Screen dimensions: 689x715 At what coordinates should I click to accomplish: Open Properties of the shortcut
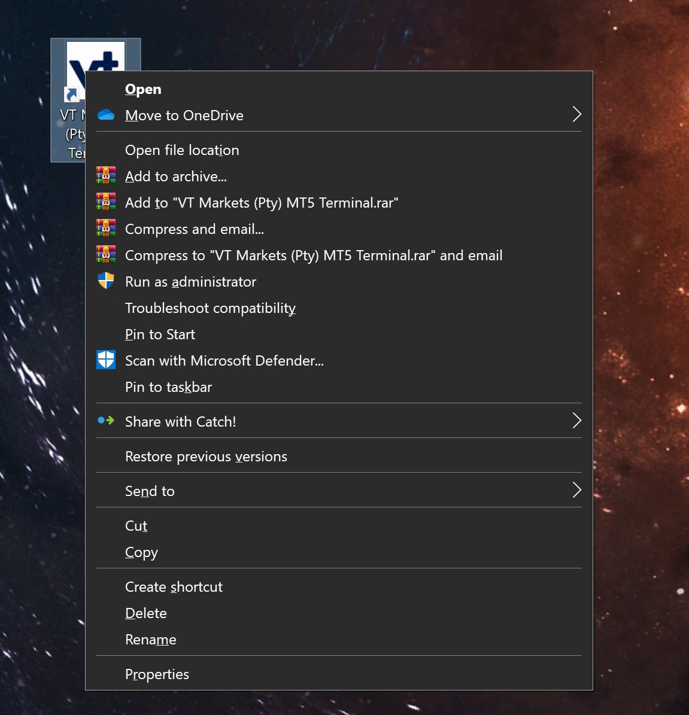click(x=339, y=674)
